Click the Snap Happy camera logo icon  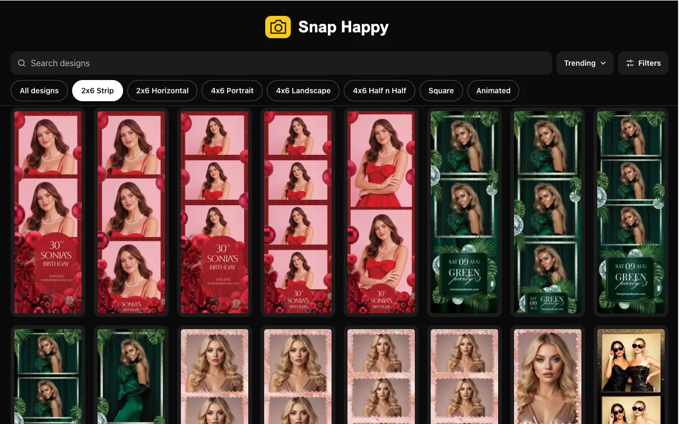(x=278, y=27)
